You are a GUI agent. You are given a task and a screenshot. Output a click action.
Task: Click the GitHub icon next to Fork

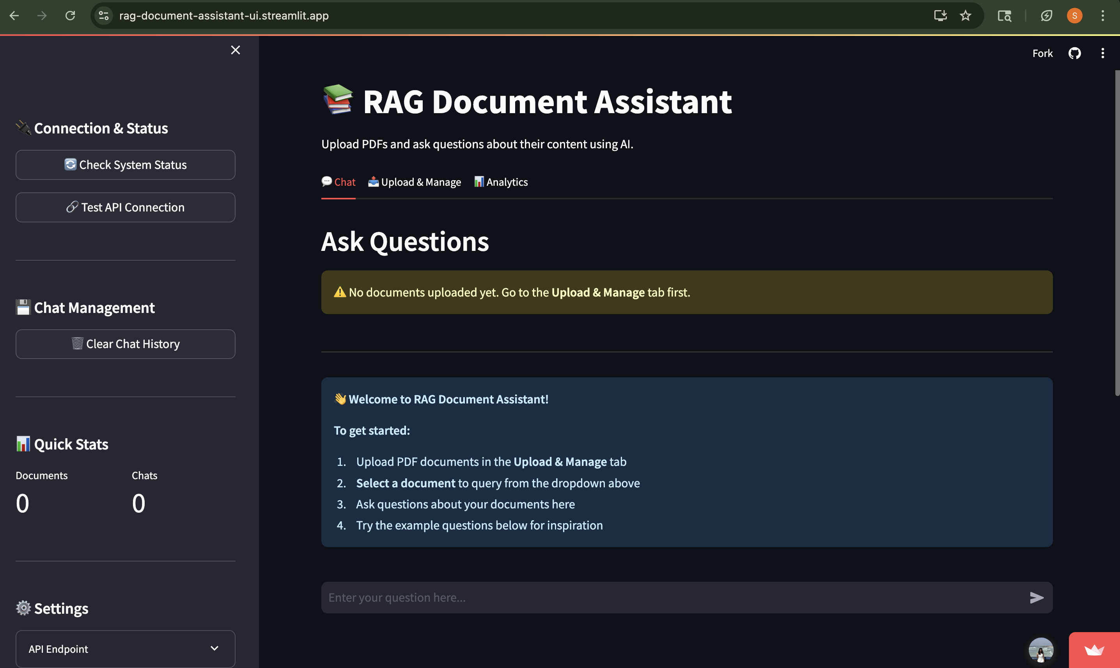[1074, 53]
